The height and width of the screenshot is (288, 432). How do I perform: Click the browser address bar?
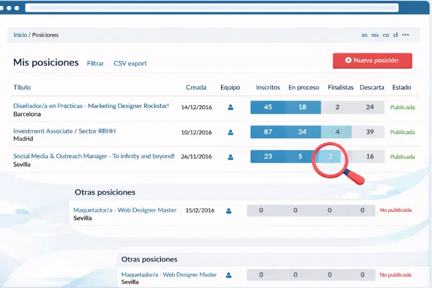212,8
